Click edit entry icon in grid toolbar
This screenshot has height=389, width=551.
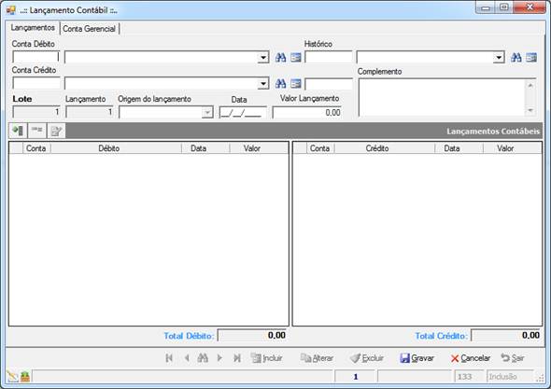(56, 131)
